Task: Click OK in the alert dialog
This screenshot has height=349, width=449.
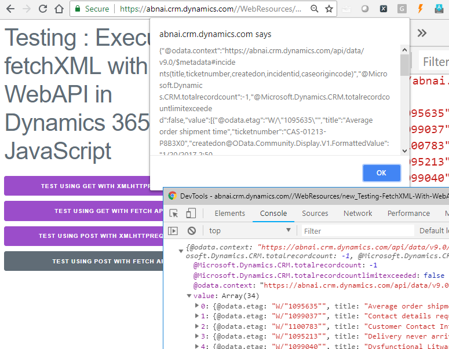Action: pos(381,173)
